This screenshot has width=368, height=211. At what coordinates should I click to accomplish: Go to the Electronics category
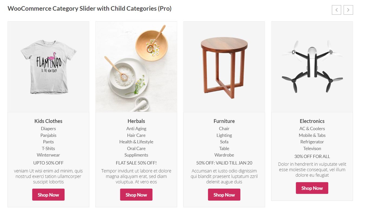pyautogui.click(x=312, y=121)
